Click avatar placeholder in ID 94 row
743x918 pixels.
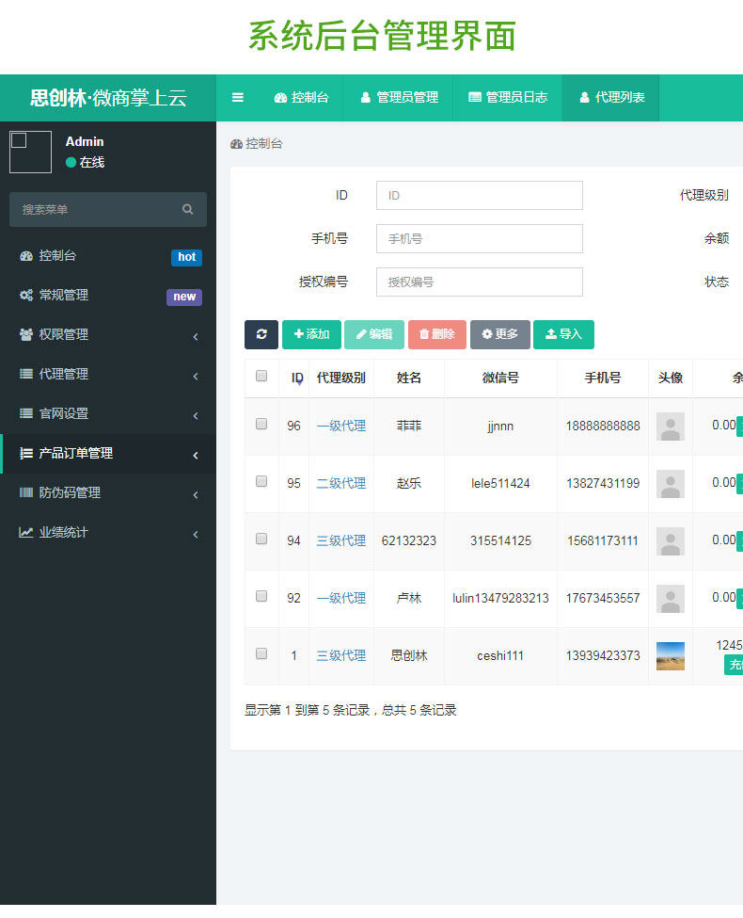point(671,541)
